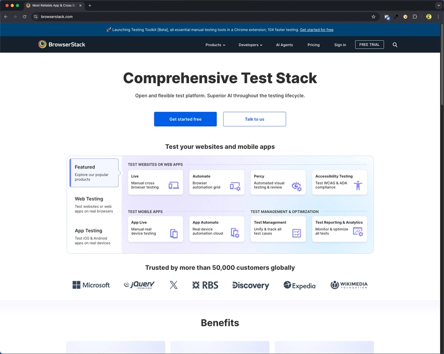Click "Browser automation grid" description text

[x=206, y=185]
